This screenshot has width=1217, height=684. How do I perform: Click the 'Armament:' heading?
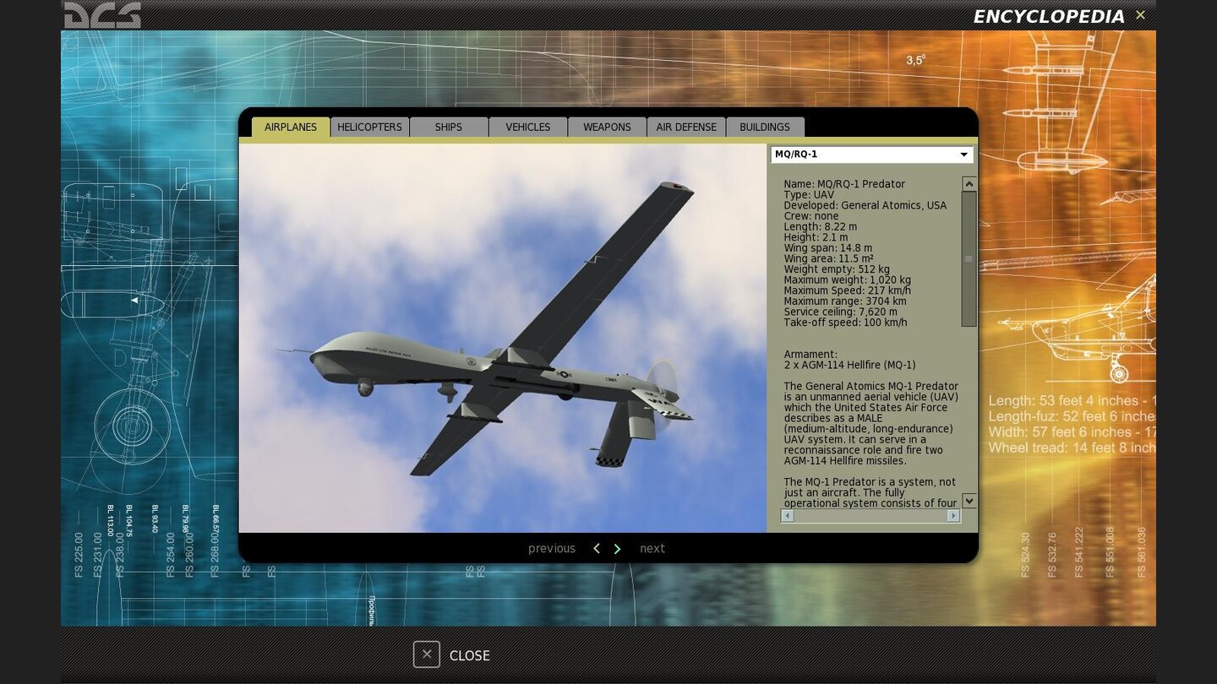[810, 355]
